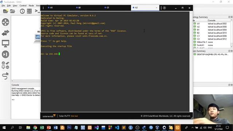This screenshot has height=131, width=233.
Task: Open a new blank project in GNS3
Action: pos(5,11)
